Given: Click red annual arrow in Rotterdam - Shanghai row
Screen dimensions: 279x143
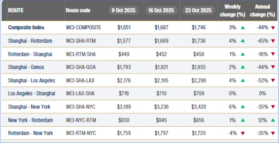Looking at the screenshot, I should tap(273, 54).
